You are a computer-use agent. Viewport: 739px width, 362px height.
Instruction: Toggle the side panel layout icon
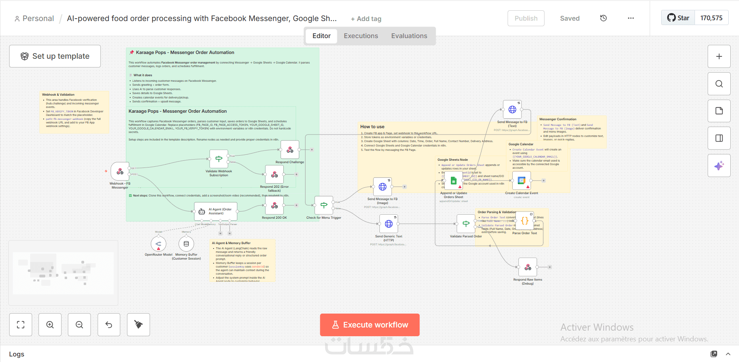(x=719, y=138)
